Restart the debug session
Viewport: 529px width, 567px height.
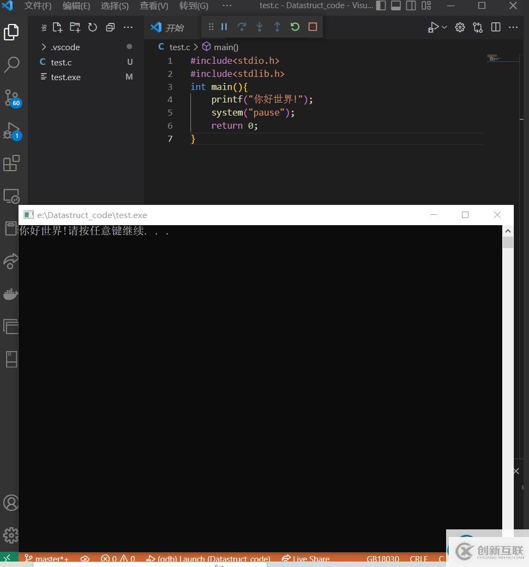(295, 27)
